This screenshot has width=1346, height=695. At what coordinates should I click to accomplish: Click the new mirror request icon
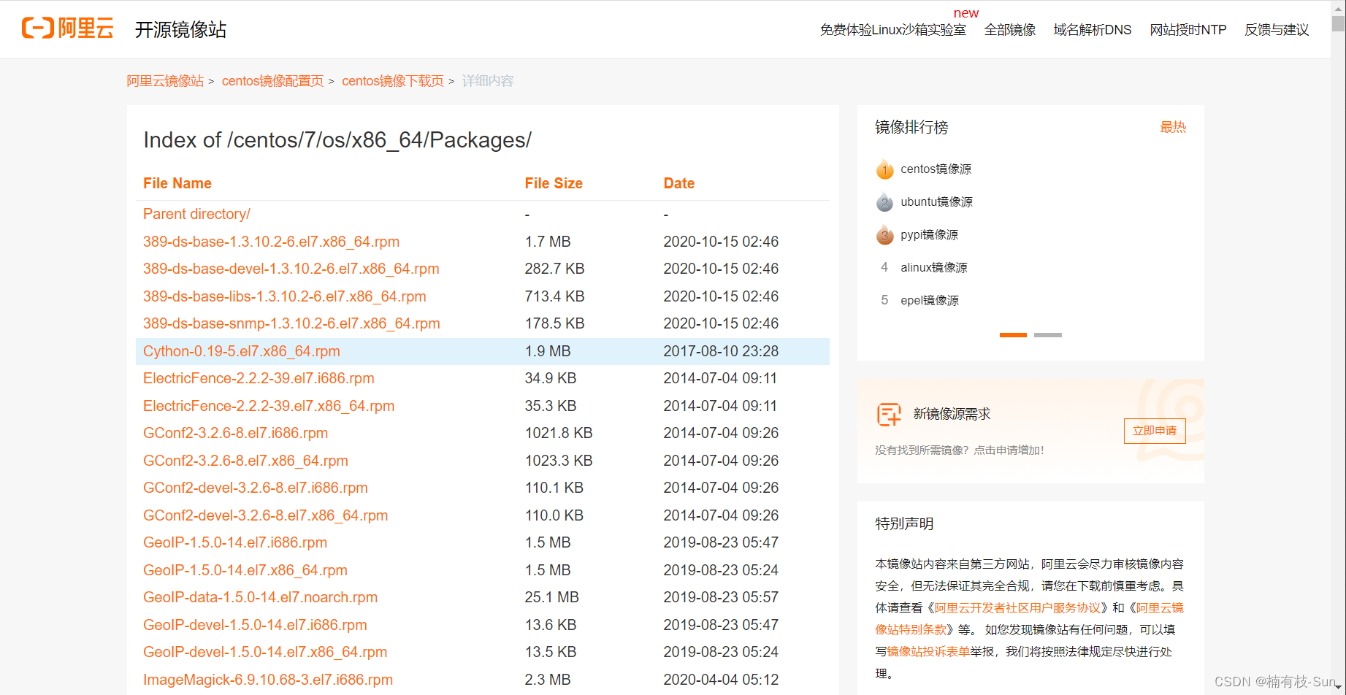click(x=889, y=415)
